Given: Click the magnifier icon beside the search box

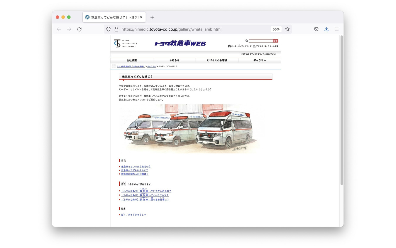Looking at the screenshot, I should coord(247,41).
